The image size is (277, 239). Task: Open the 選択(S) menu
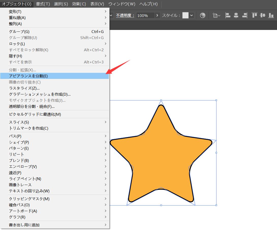(61, 4)
